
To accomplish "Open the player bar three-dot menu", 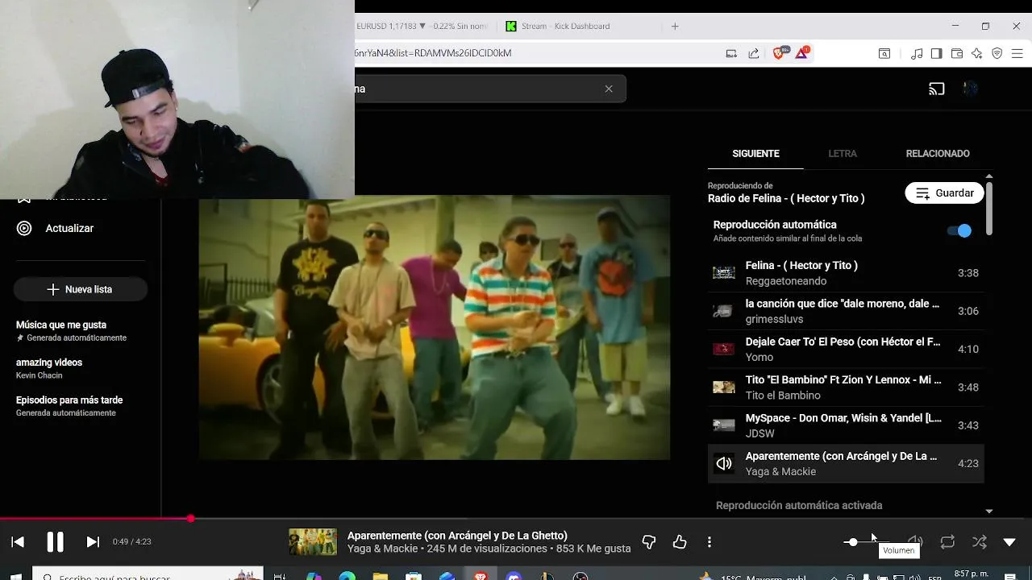I will point(709,542).
